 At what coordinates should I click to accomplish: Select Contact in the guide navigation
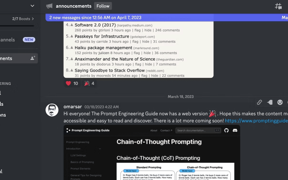[166, 130]
